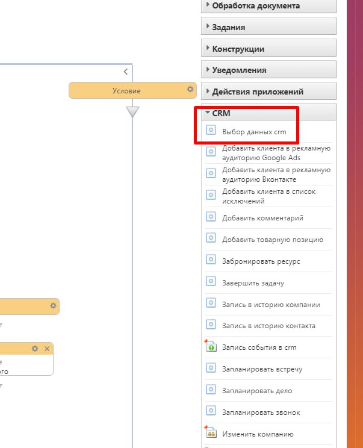Select Добавить клиента в список исключений
The height and width of the screenshot is (448, 363).
tap(268, 196)
